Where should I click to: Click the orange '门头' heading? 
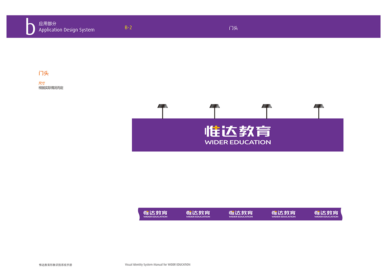(x=44, y=74)
